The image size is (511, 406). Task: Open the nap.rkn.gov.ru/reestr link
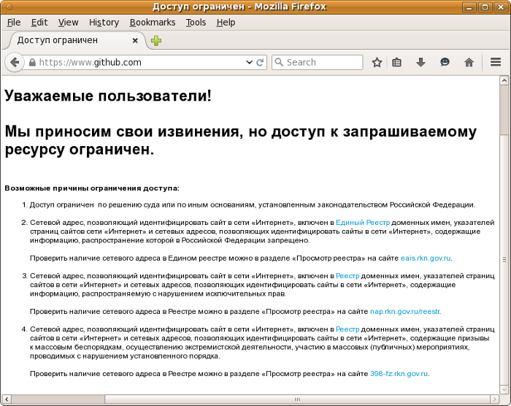click(404, 312)
